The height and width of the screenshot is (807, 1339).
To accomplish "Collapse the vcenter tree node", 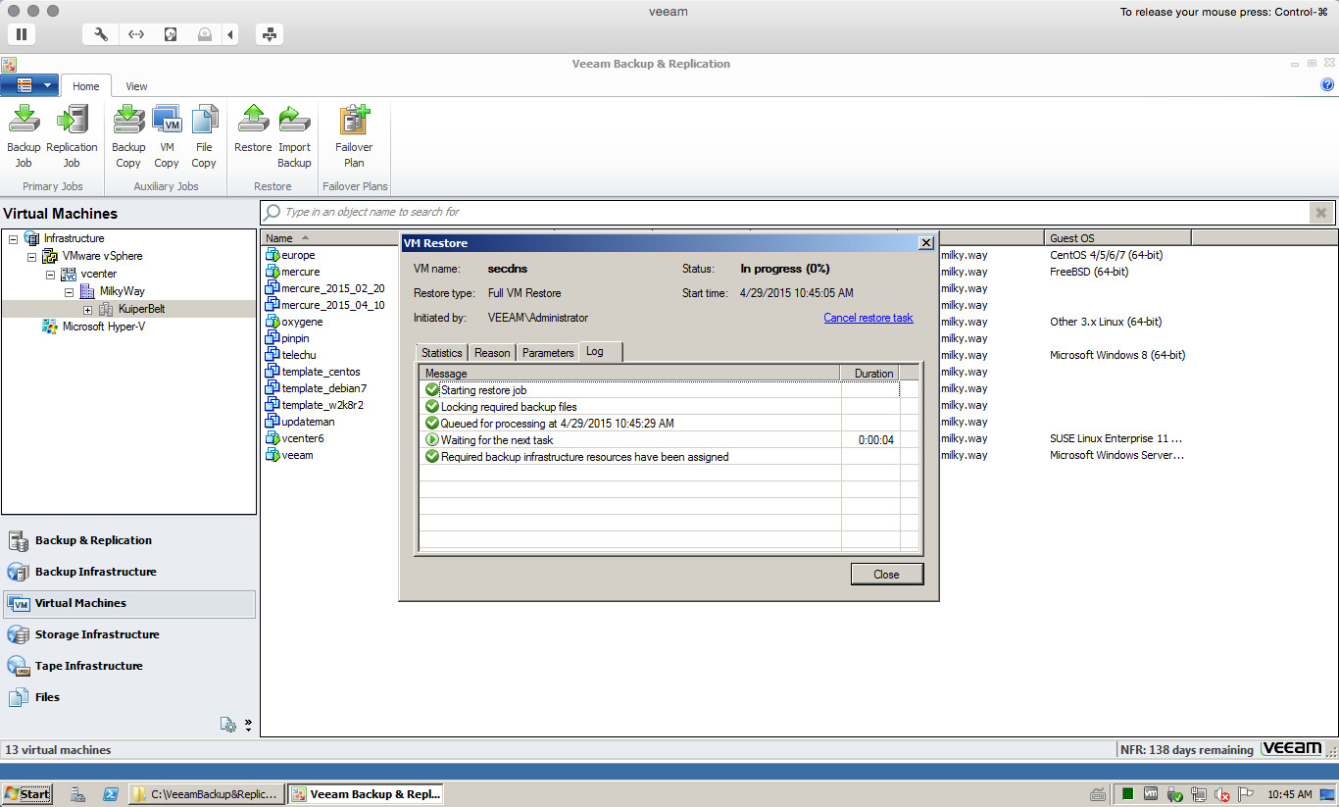I will coord(50,275).
